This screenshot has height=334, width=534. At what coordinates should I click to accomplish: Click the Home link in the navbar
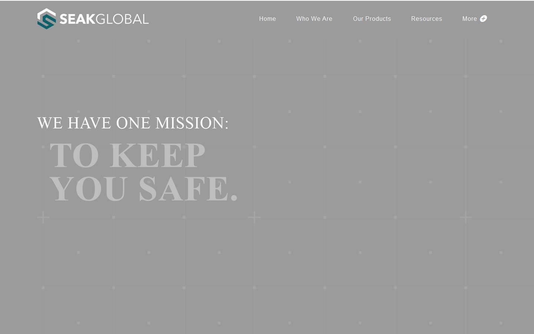[267, 19]
